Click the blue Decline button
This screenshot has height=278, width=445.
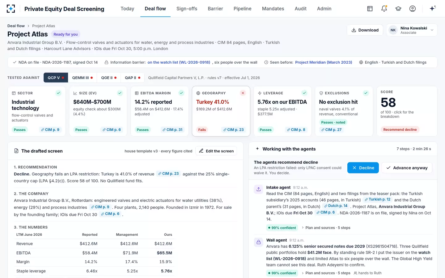click(x=363, y=168)
